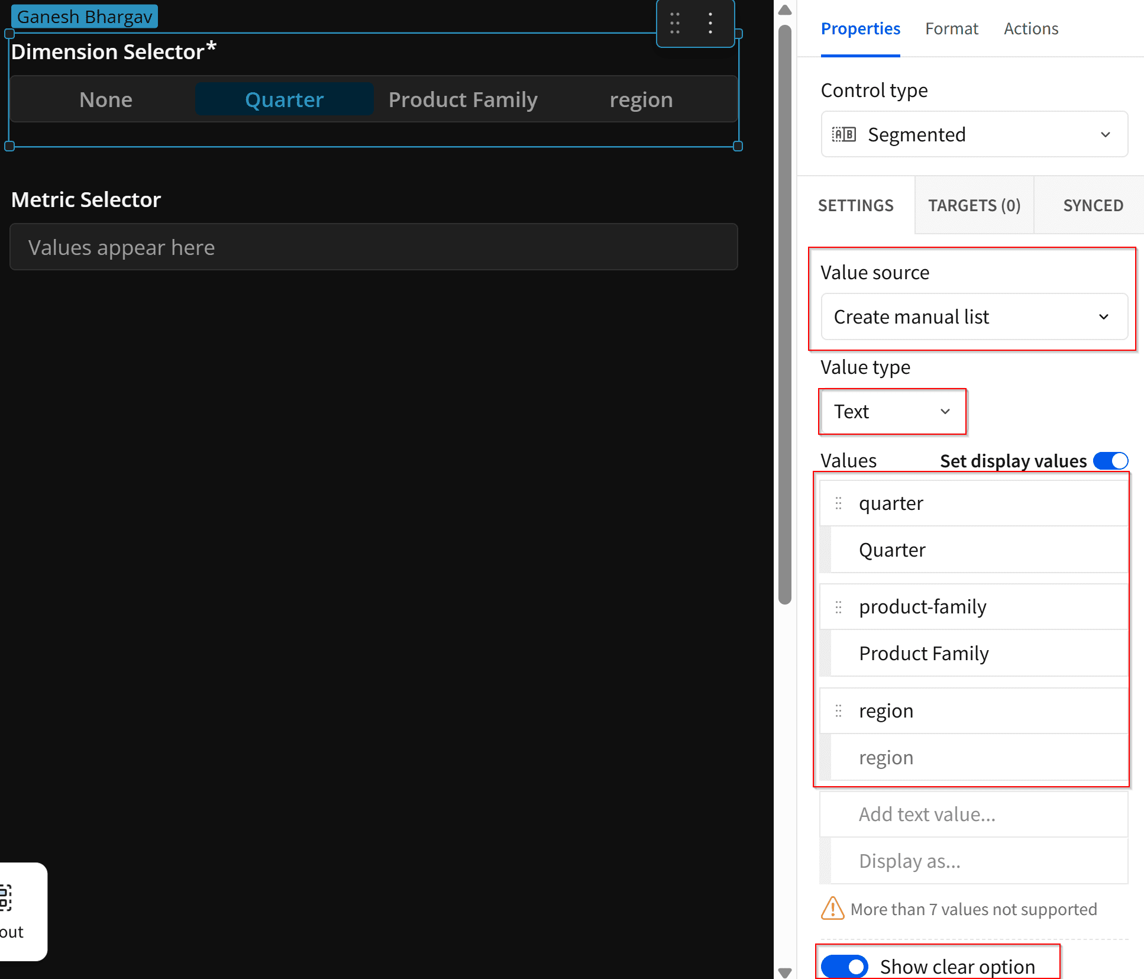Click the drag grip beside product-family value
Screen dimensions: 1144x979
(838, 607)
